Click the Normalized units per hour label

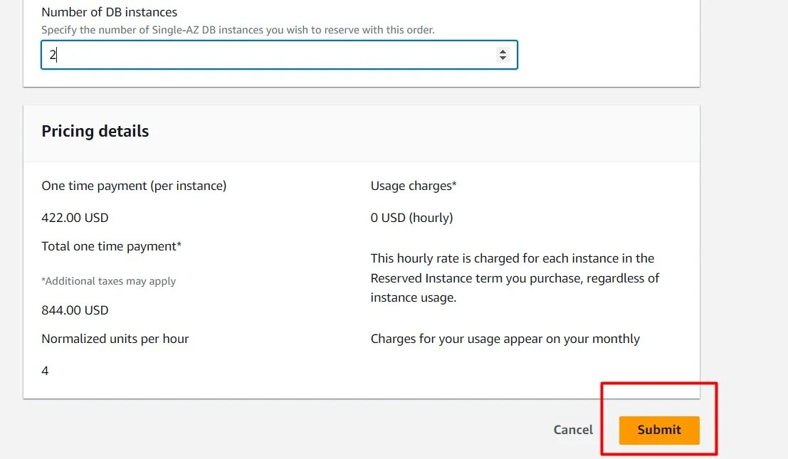point(115,338)
